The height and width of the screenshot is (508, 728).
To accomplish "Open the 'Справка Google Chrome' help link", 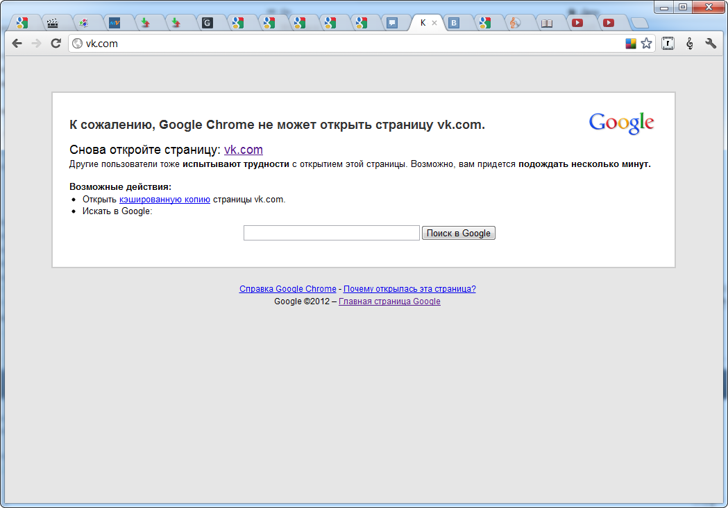I will click(287, 289).
